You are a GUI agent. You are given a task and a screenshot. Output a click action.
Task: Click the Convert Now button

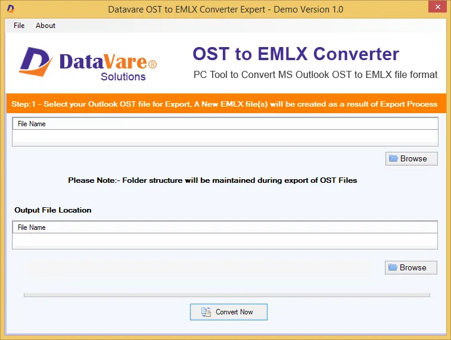pos(229,312)
